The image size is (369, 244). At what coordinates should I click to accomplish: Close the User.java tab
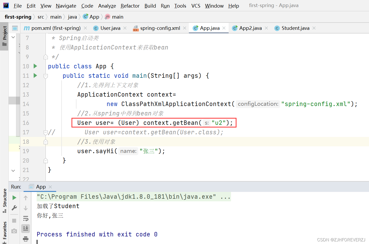pos(125,28)
